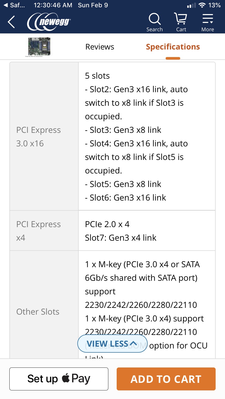This screenshot has height=399, width=225.
Task: Tap the 13% battery indicator
Action: click(x=215, y=5)
